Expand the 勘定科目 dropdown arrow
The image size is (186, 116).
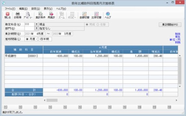[x=37, y=24]
